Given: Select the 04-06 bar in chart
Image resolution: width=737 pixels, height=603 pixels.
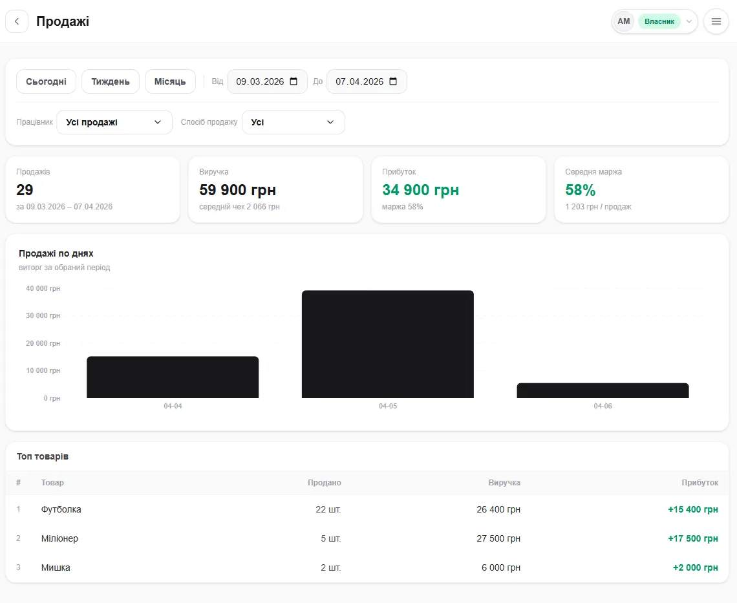Looking at the screenshot, I should pyautogui.click(x=603, y=390).
